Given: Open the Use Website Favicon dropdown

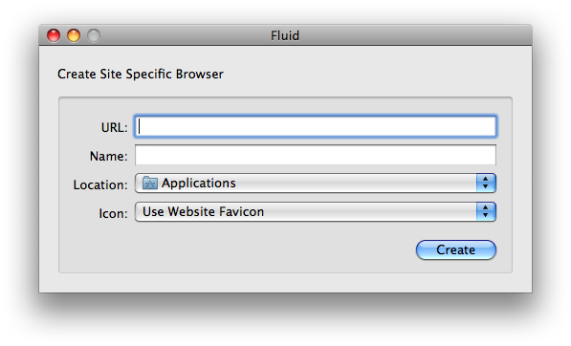Looking at the screenshot, I should pos(316,212).
